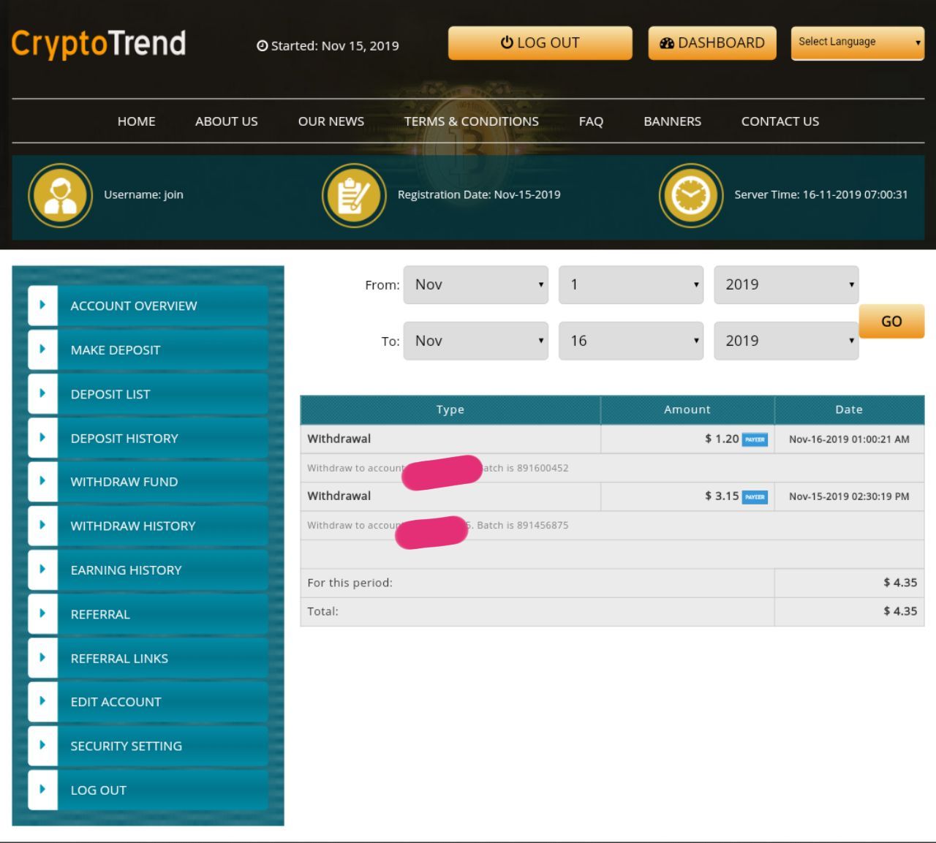Open the From month dropdown
Image resolution: width=936 pixels, height=843 pixels.
[475, 284]
